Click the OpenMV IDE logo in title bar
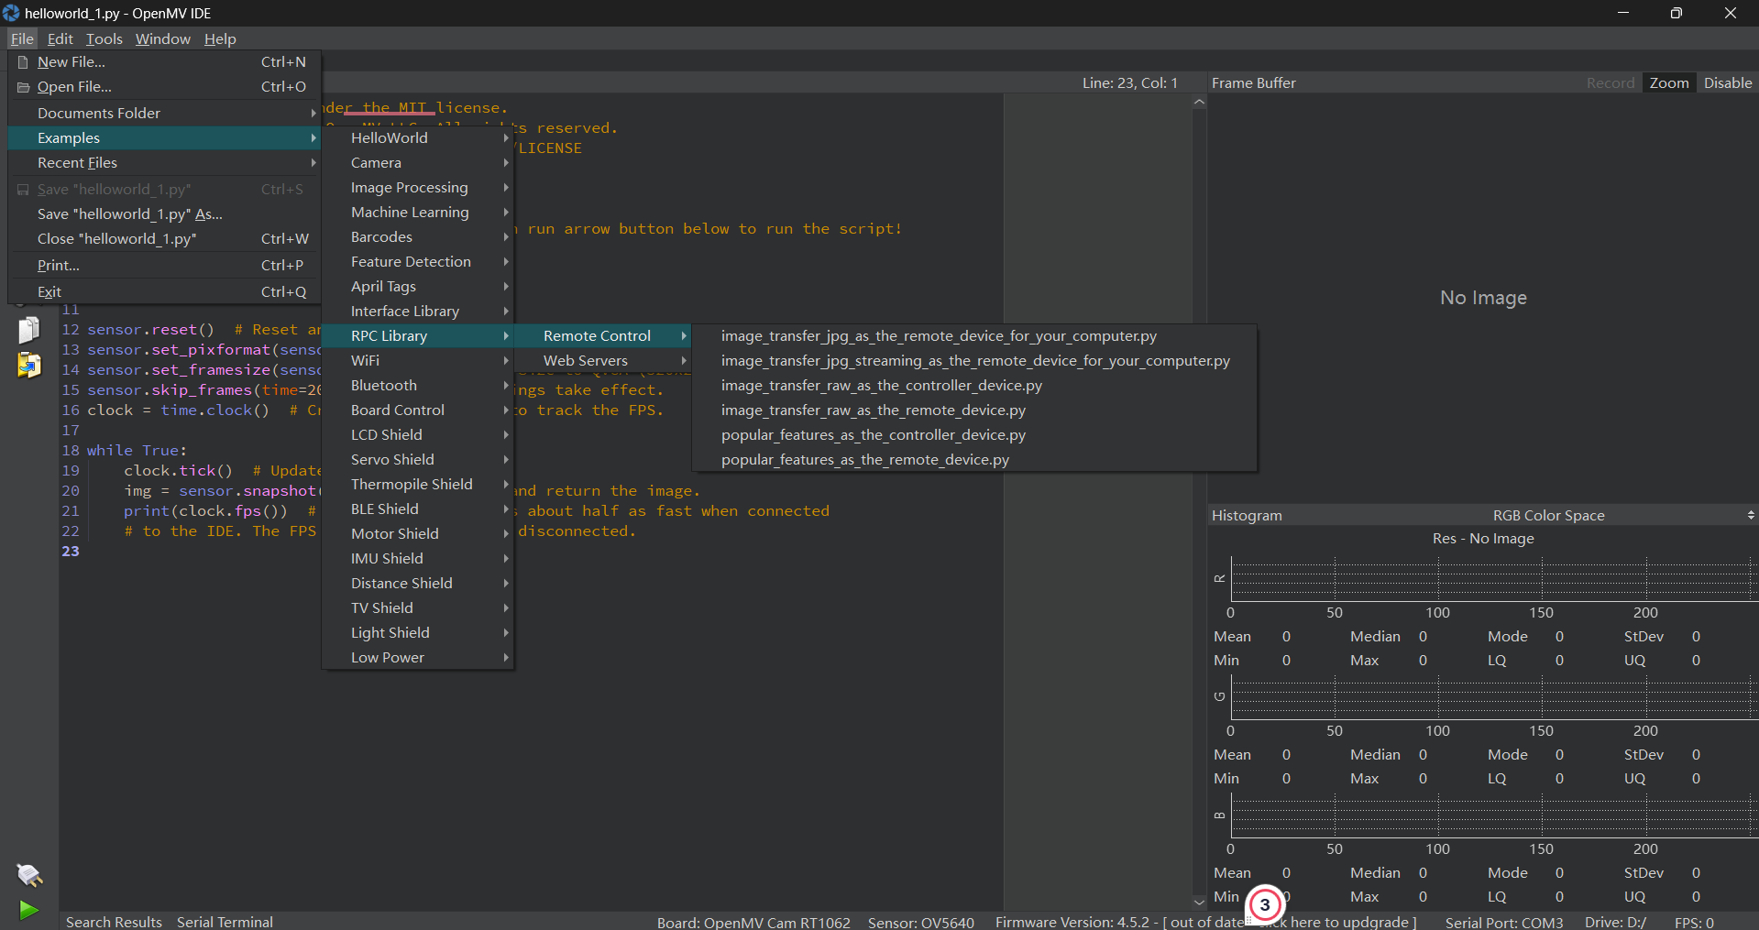 [11, 13]
